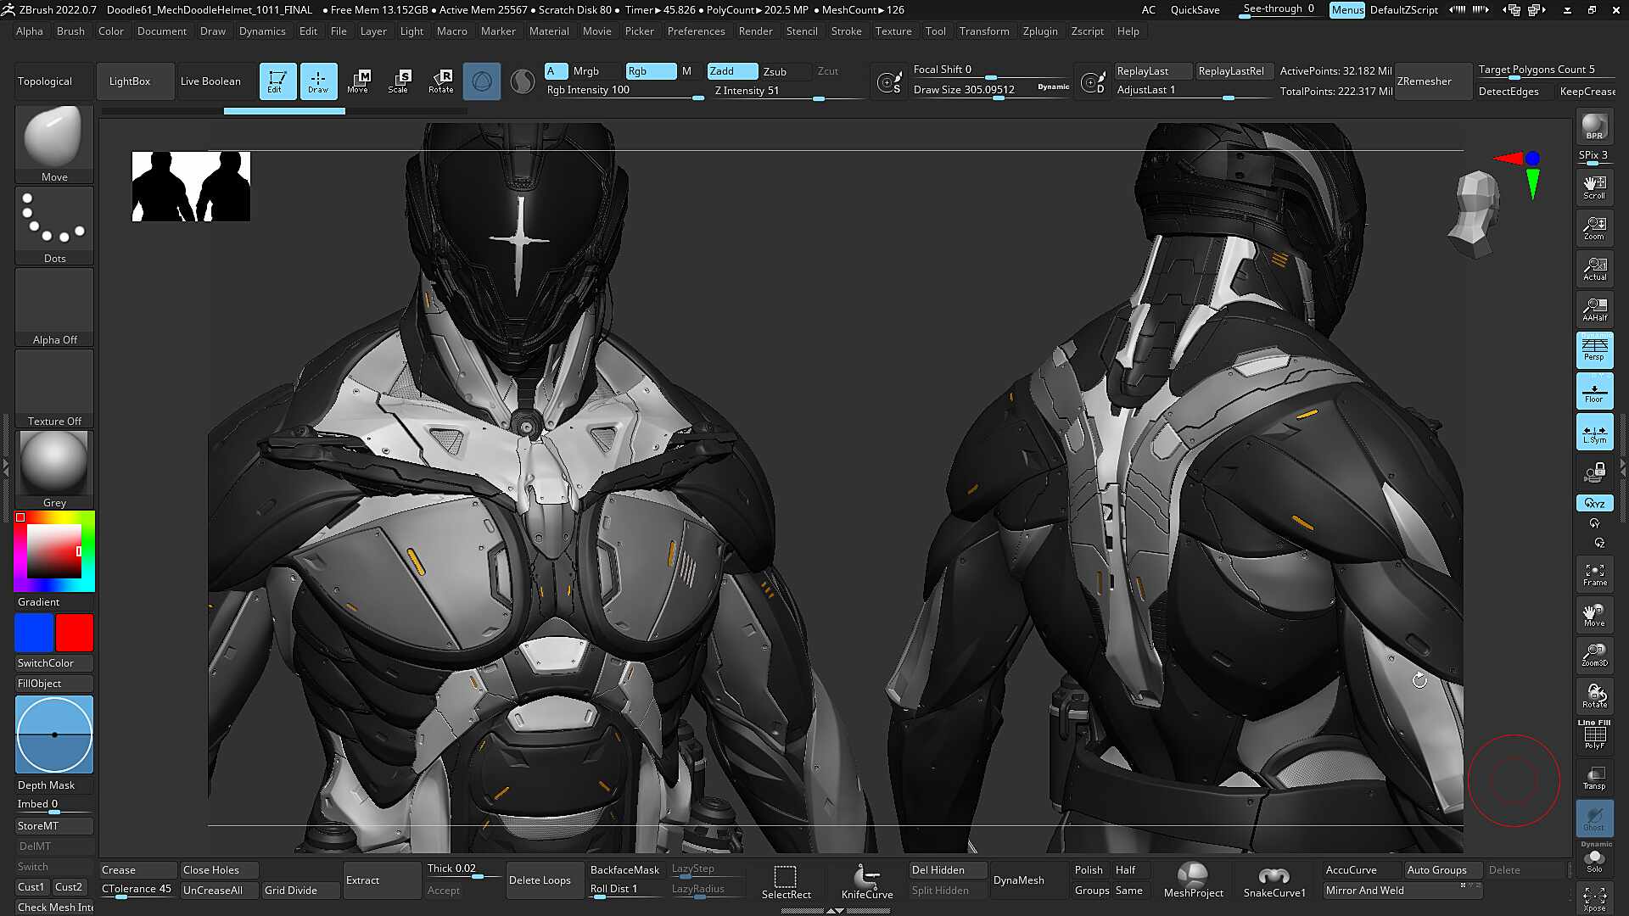Click the camera view head orientation gizmo
The width and height of the screenshot is (1629, 916).
[x=1475, y=214]
